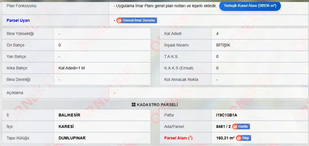Select K.A.K.S (Emsal) value 0
Screen dimensions: 309x146
point(217,68)
